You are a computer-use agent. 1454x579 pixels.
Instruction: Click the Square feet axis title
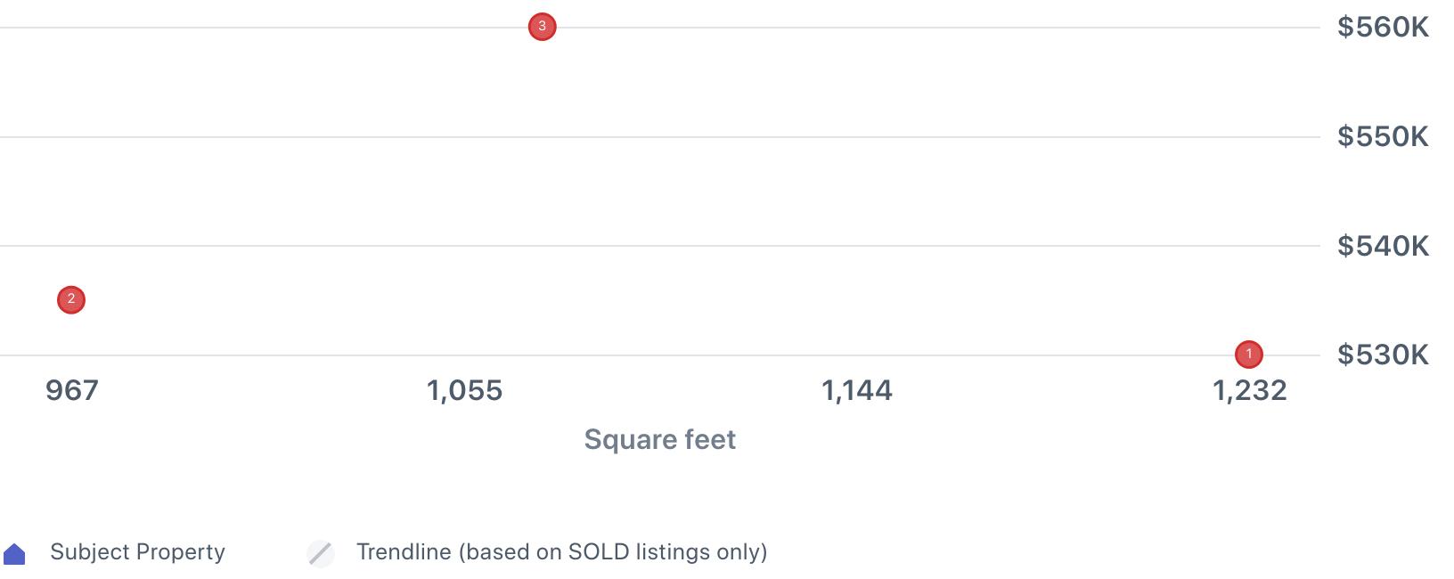click(x=659, y=439)
